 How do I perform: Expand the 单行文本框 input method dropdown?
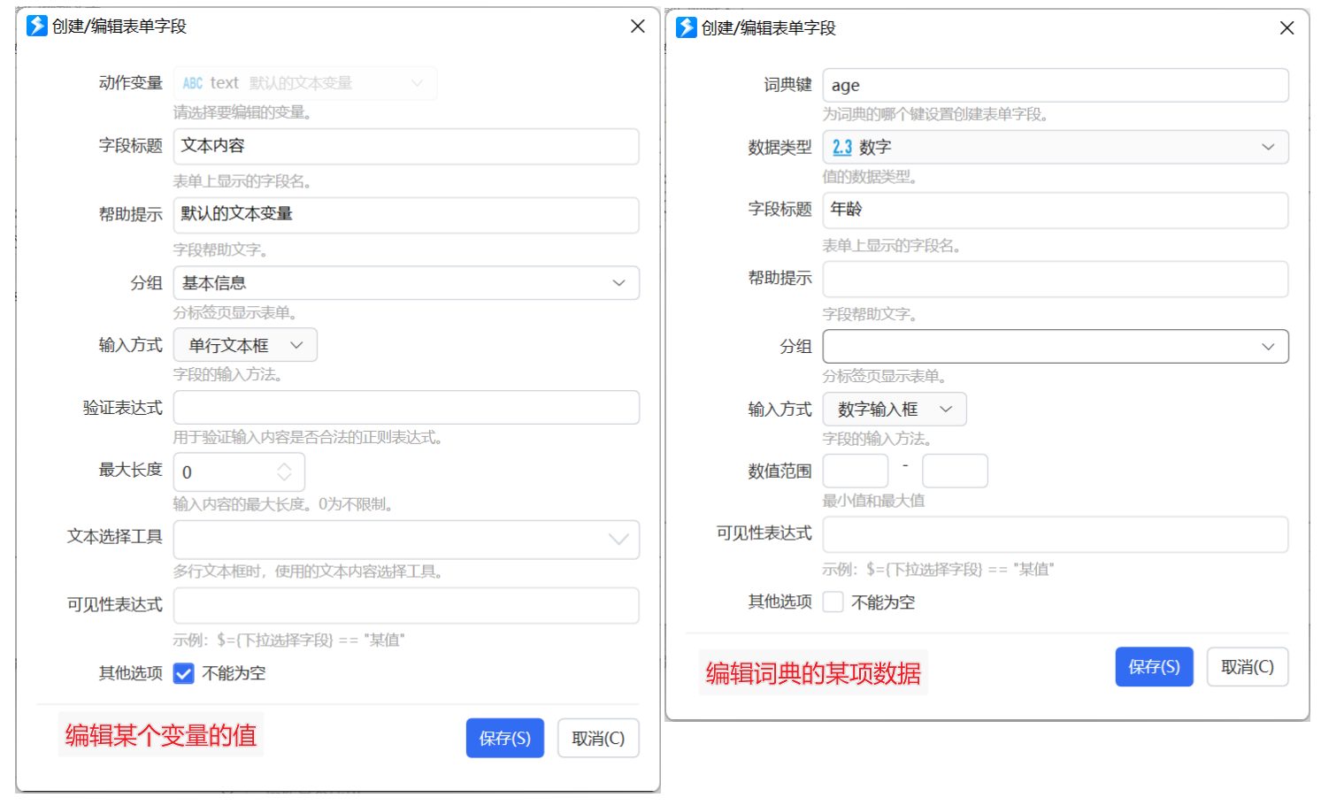tap(245, 345)
